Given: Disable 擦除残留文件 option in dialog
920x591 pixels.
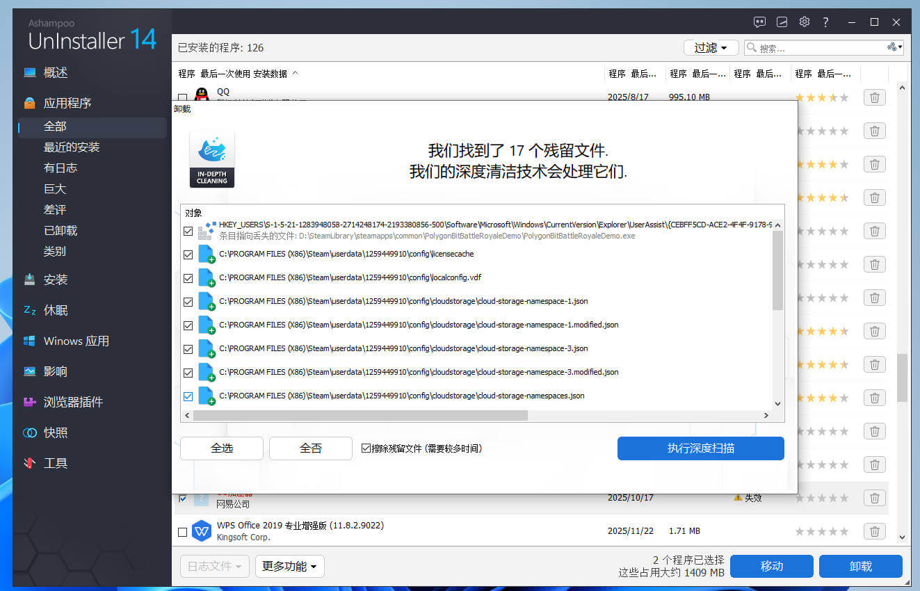Looking at the screenshot, I should pyautogui.click(x=365, y=448).
